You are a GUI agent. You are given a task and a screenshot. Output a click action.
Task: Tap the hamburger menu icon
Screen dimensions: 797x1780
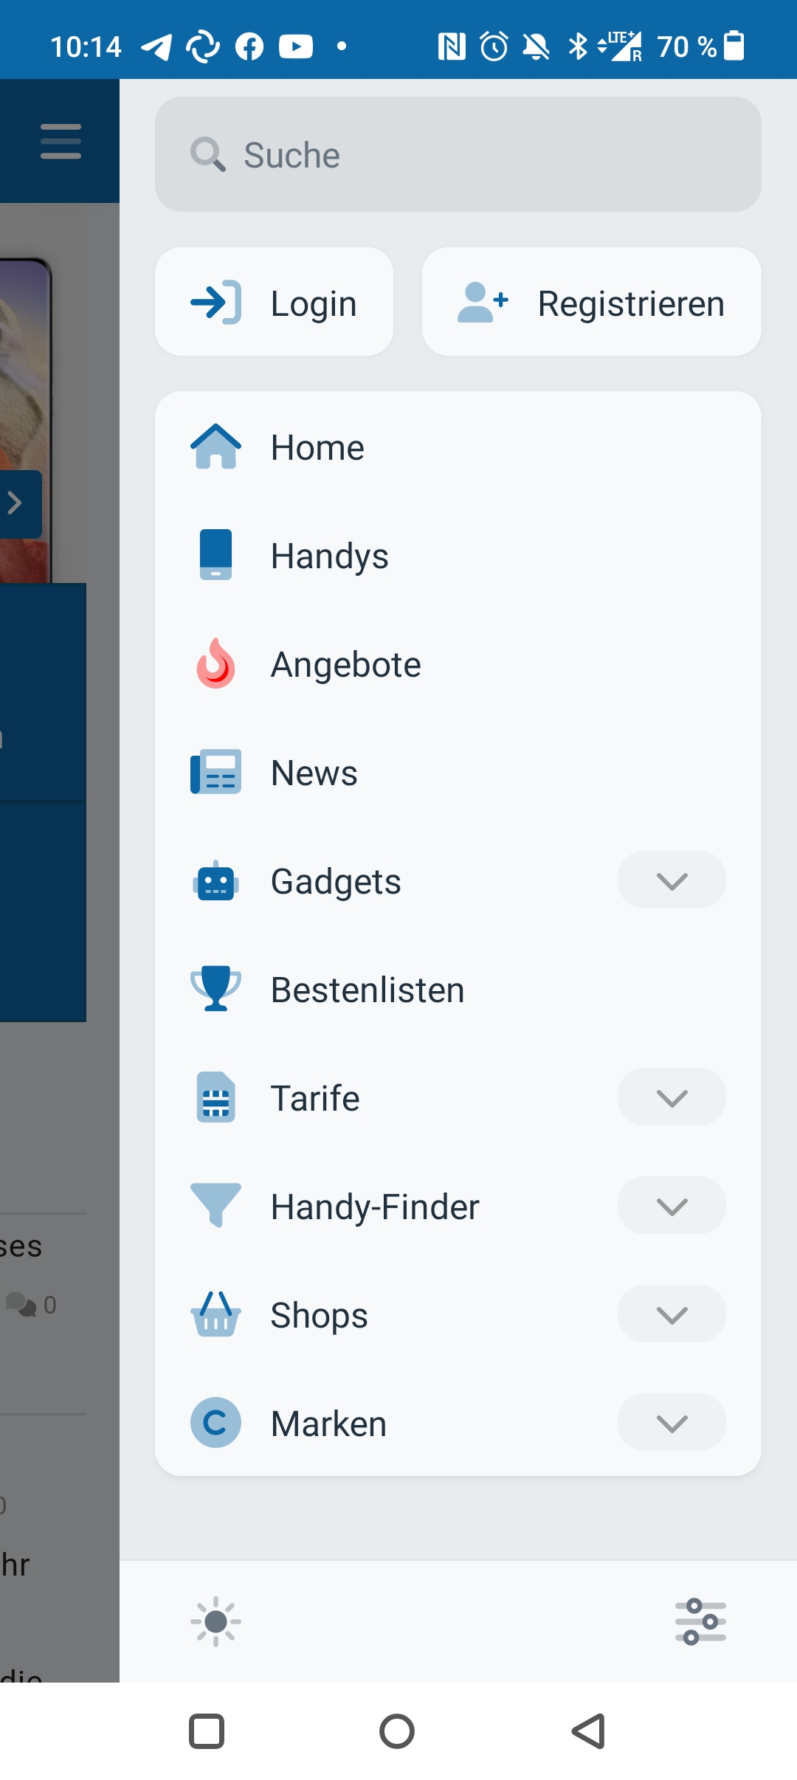(61, 141)
